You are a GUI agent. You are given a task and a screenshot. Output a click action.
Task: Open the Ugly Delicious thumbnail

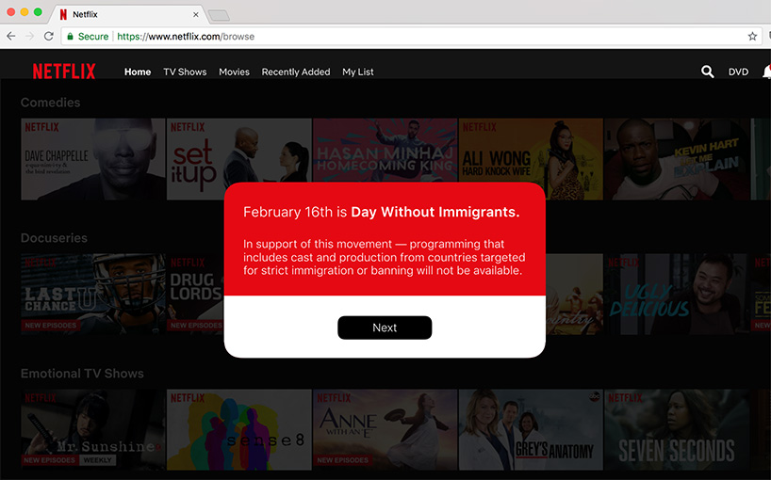pos(677,294)
